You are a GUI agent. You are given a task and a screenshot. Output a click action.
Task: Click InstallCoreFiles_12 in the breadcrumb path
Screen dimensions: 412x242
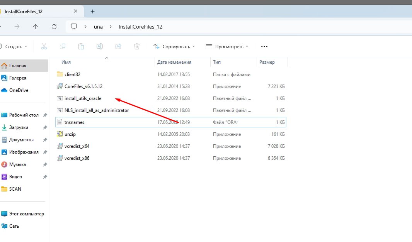140,27
